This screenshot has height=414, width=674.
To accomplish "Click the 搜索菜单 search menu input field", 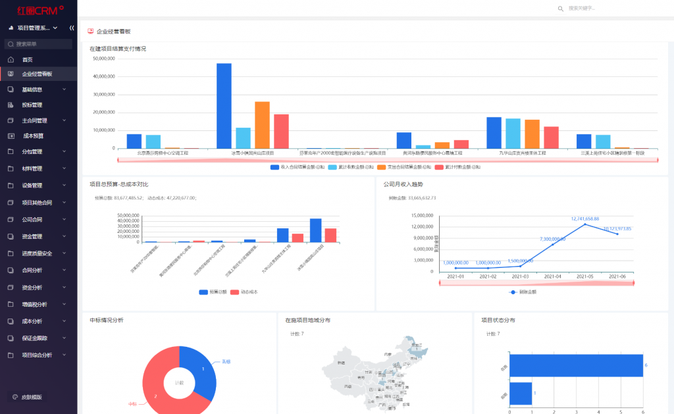I will tap(39, 44).
